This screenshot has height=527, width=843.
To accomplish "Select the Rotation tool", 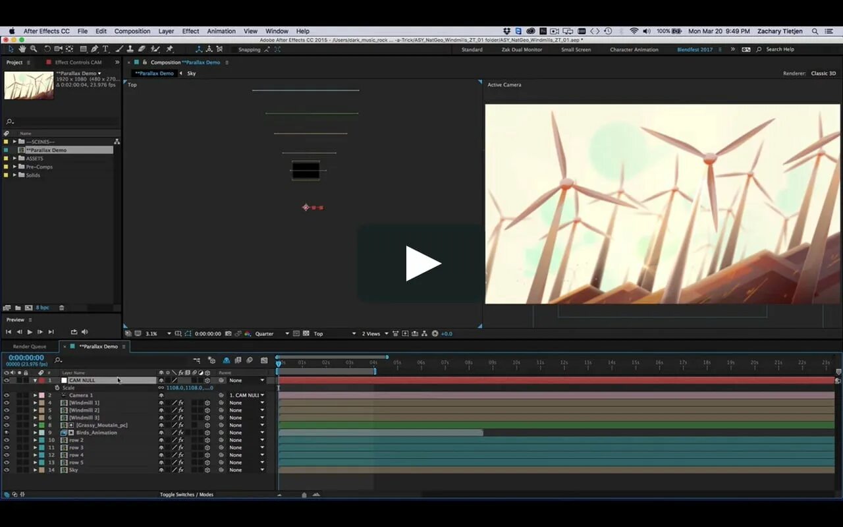I will click(47, 49).
